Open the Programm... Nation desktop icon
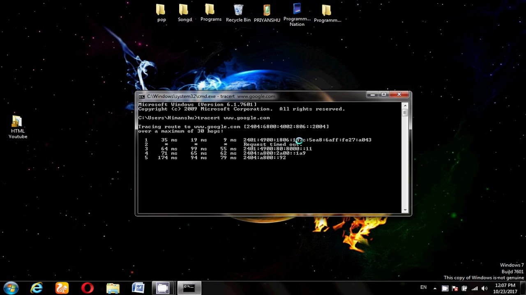The height and width of the screenshot is (295, 526). click(297, 15)
